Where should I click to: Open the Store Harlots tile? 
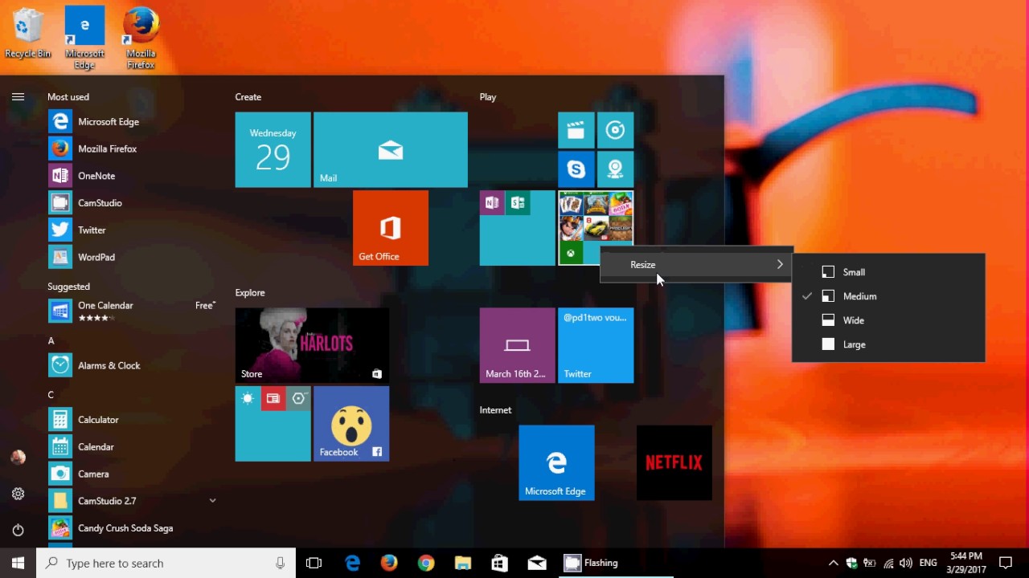point(312,345)
